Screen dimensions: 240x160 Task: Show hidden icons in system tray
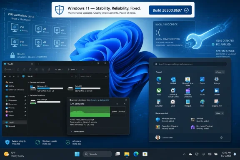click(184, 154)
